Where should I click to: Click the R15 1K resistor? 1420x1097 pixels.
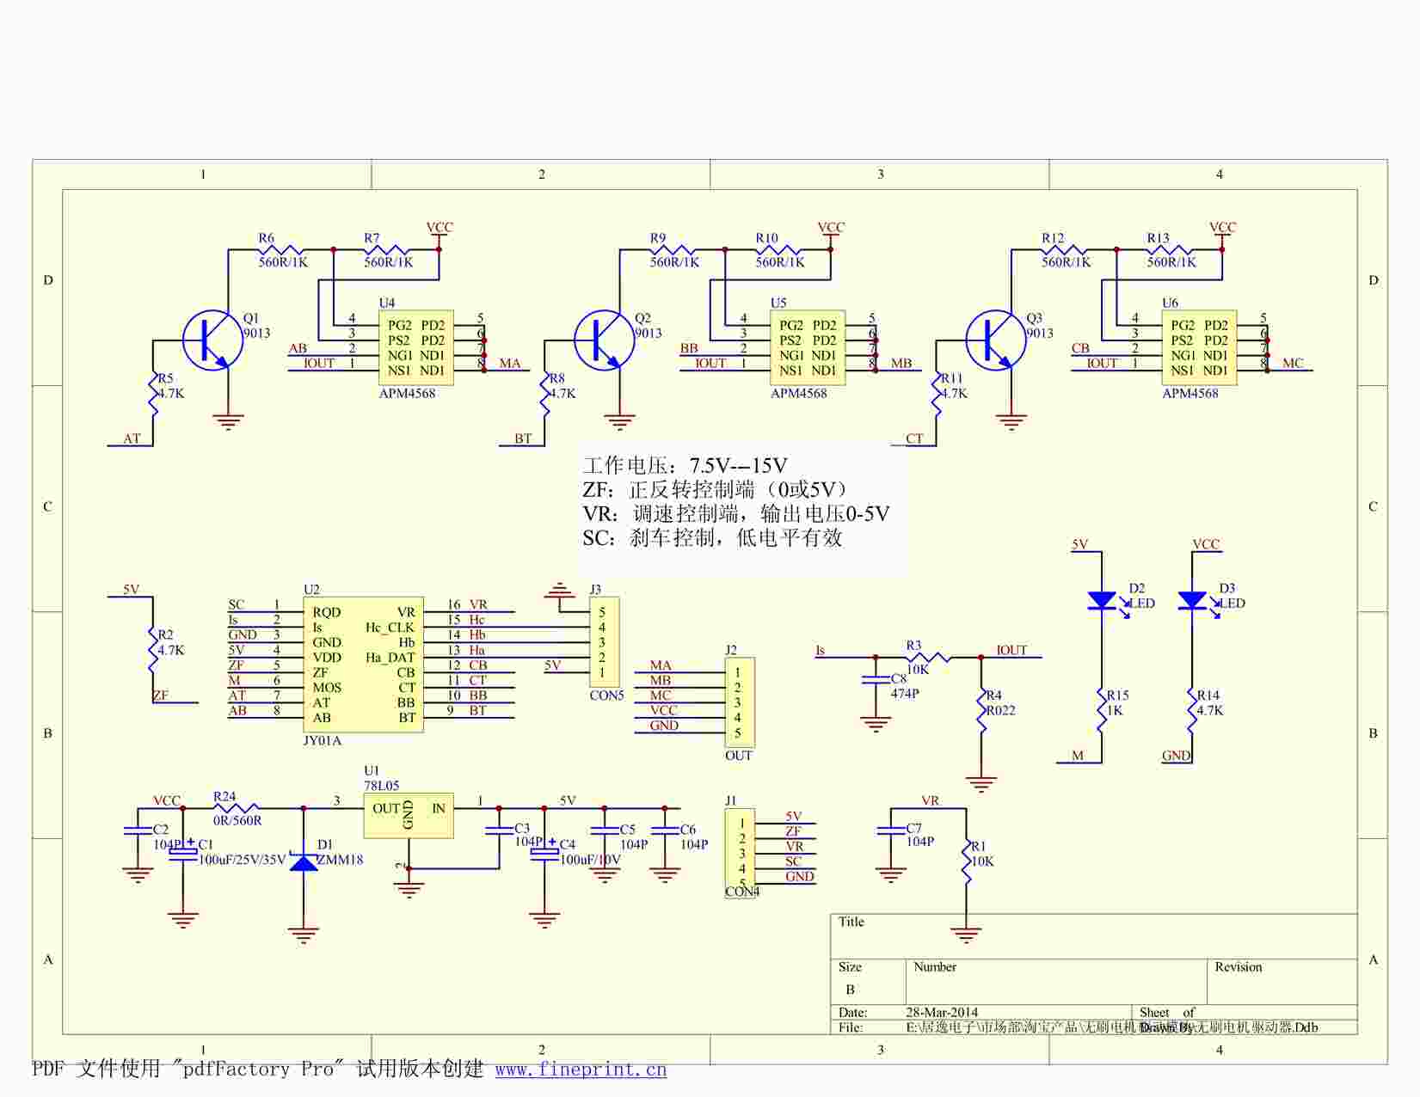(x=1102, y=711)
